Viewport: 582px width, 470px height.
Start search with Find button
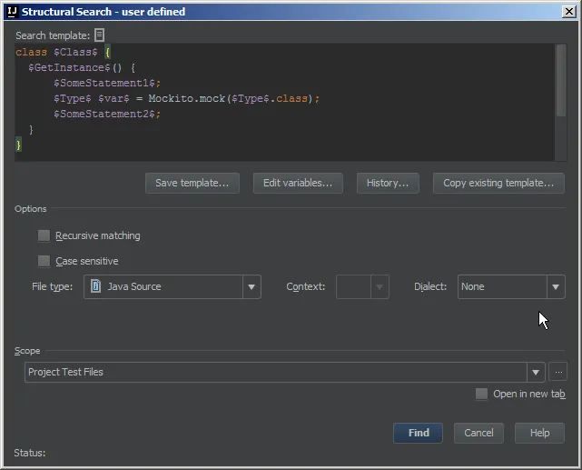tap(418, 433)
